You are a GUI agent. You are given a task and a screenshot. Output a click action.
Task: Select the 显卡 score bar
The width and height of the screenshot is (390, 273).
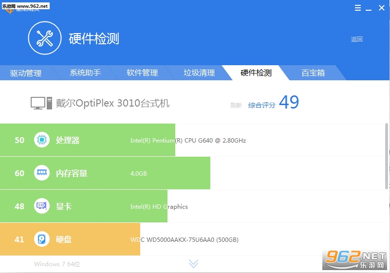[x=84, y=206]
